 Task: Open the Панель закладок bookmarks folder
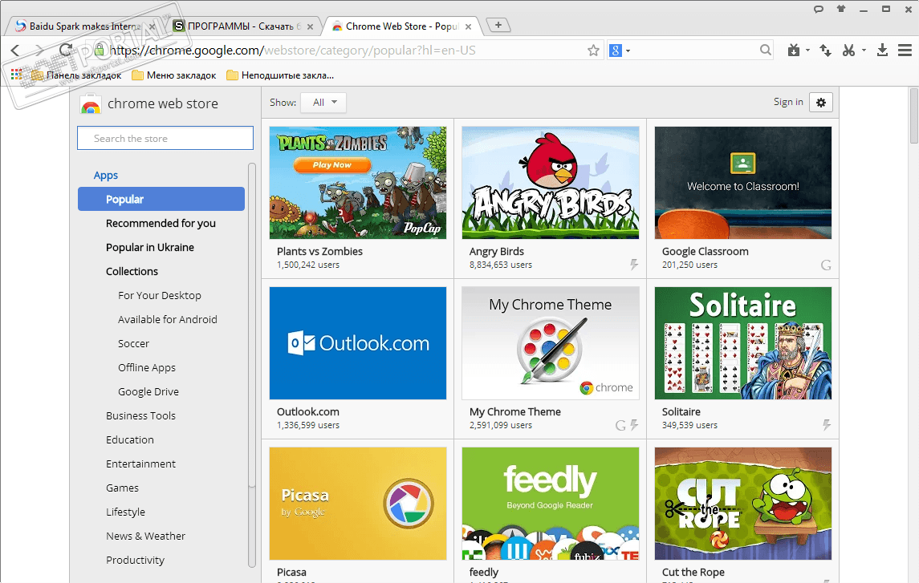point(77,75)
